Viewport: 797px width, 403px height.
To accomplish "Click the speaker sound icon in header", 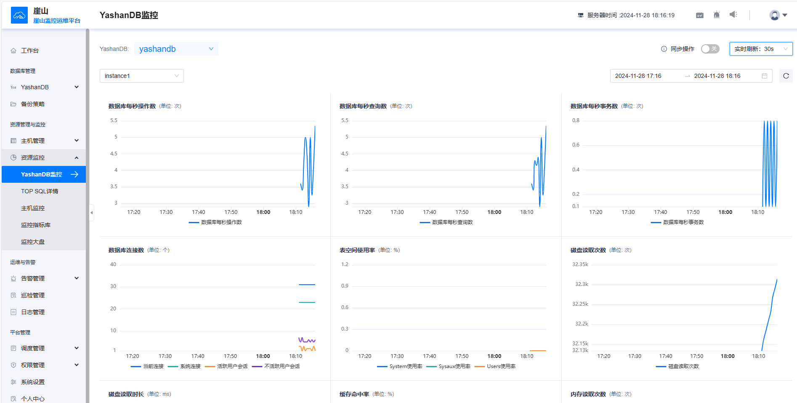I will tap(733, 15).
